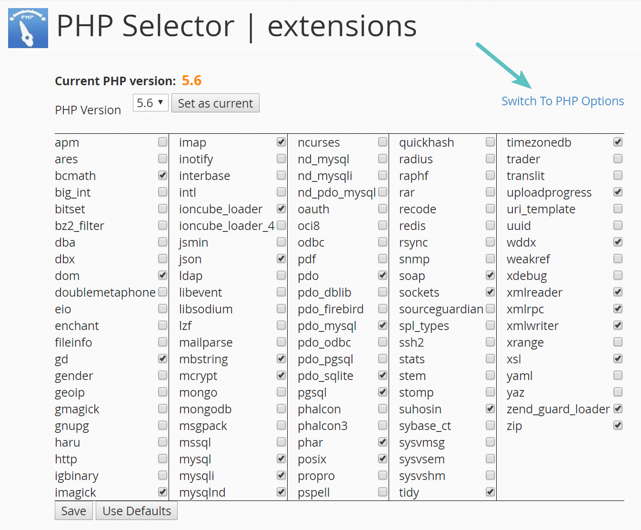Enable the uuid extension checkbox
Image resolution: width=641 pixels, height=530 pixels.
pyautogui.click(x=618, y=225)
